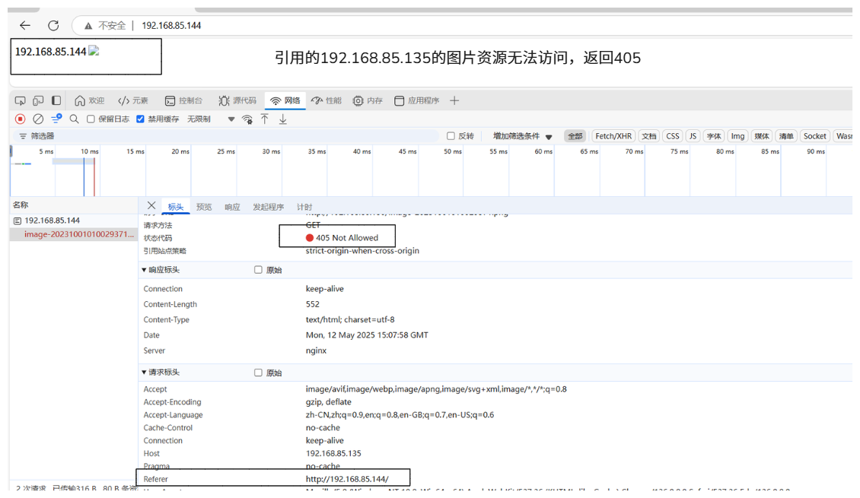Open network conditions wifi gear icon
The height and width of the screenshot is (498, 860).
(247, 119)
